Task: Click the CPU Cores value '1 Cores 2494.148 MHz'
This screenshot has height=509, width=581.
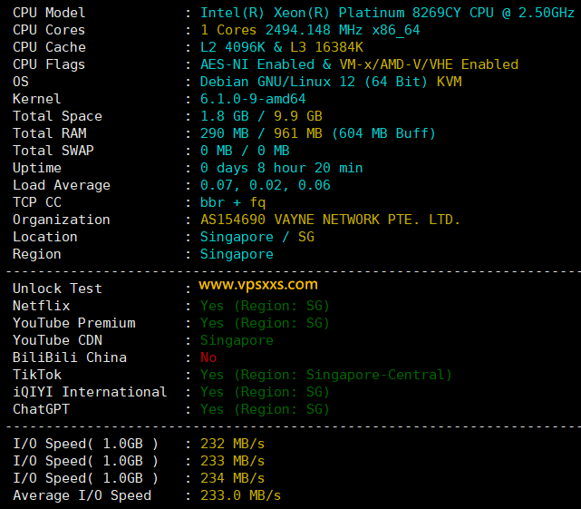Action: click(x=281, y=30)
